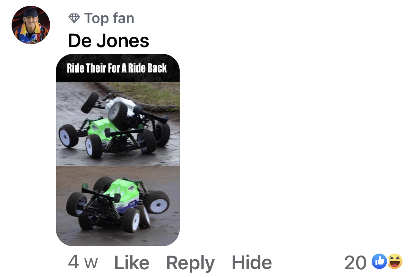Click the laughing haha reaction emoji
Screen dimensions: 414x277
tap(395, 262)
